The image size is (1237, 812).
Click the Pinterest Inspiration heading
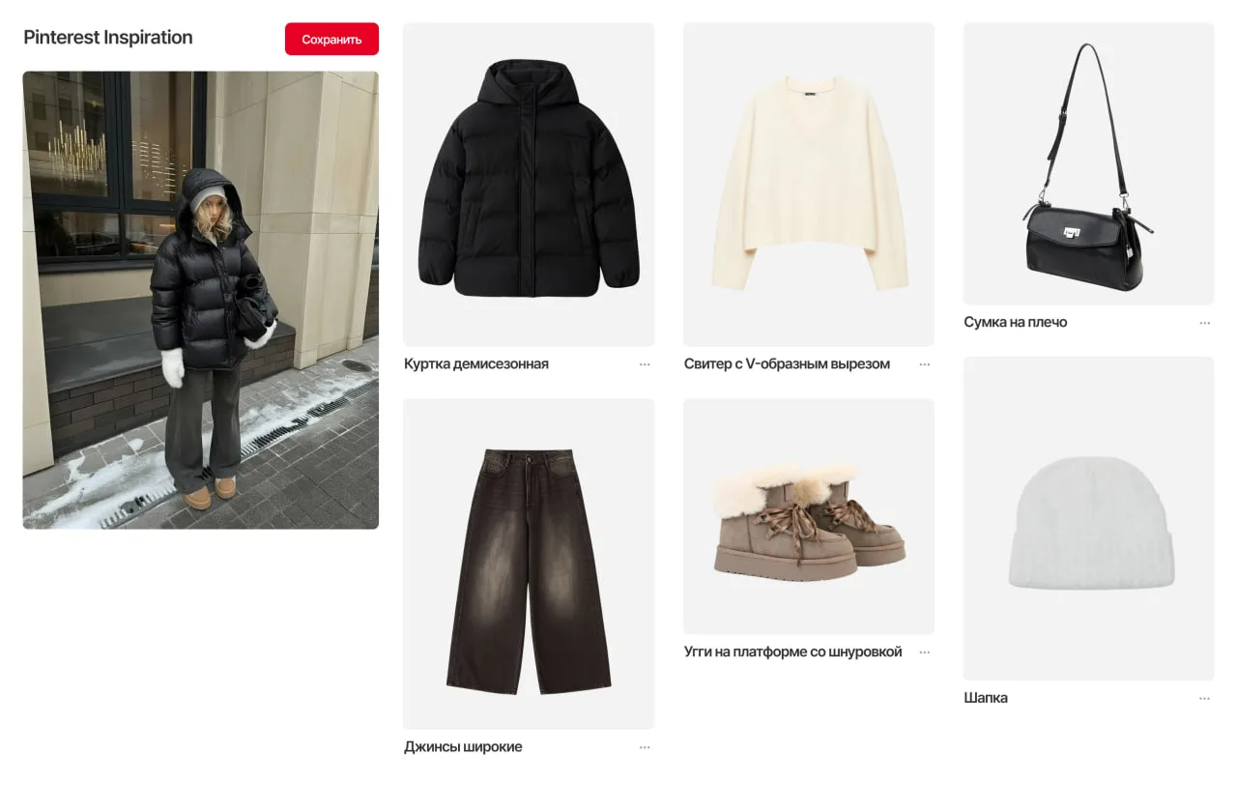[x=108, y=38]
